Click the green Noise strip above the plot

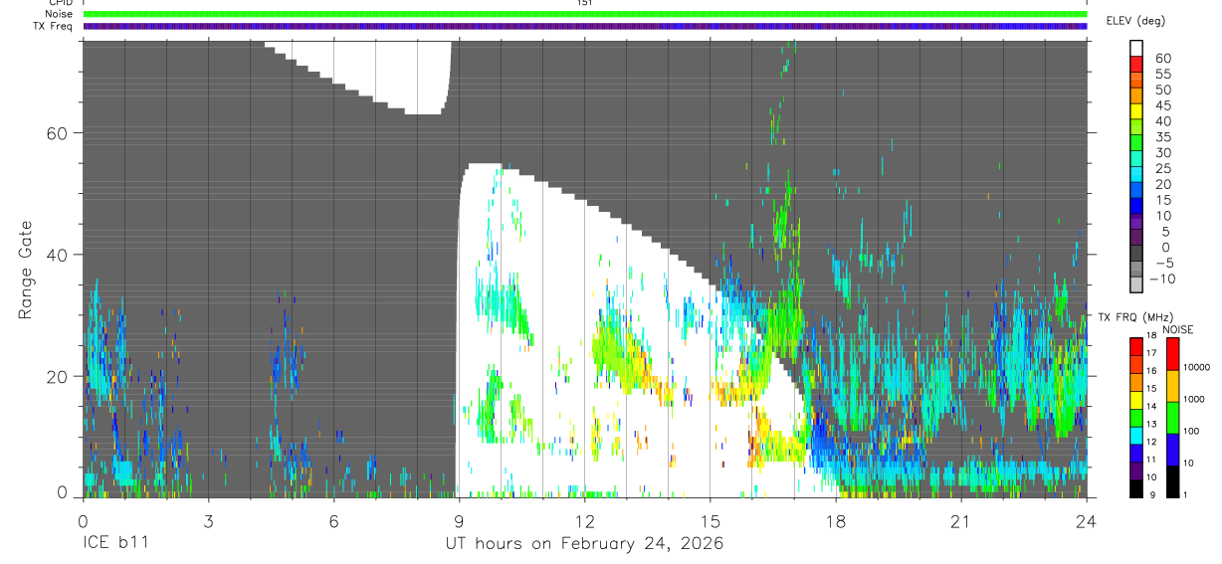(585, 14)
